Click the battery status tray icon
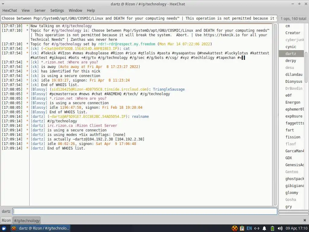The image size is (309, 232). [272, 228]
